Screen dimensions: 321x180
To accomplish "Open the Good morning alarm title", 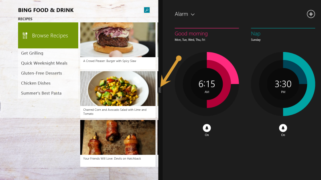I will tap(191, 34).
